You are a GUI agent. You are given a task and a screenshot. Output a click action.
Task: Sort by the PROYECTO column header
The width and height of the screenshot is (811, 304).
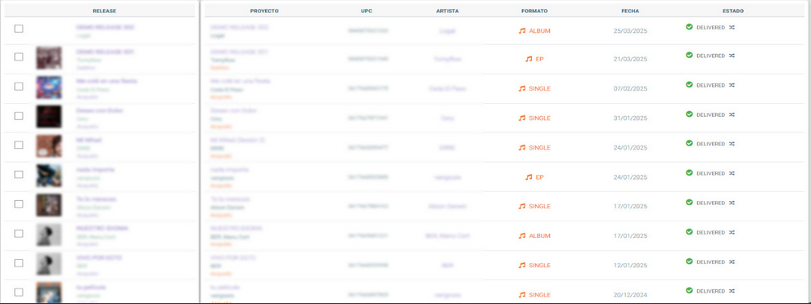[x=264, y=11]
